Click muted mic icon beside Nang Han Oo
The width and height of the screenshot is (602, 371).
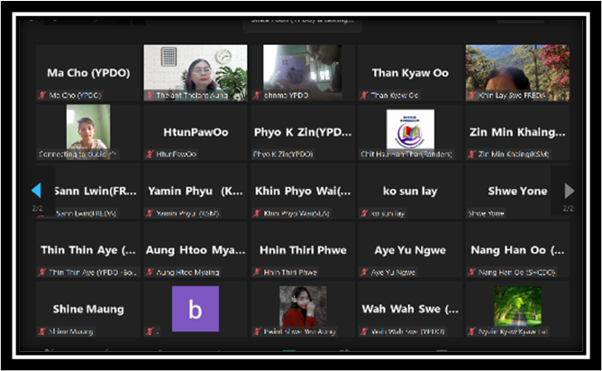tap(472, 273)
